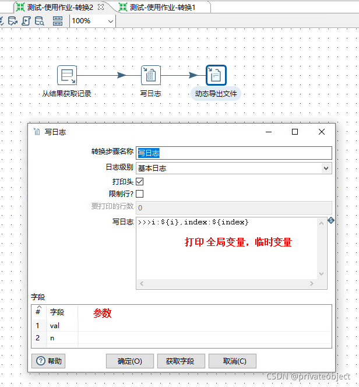Click the 帮助 button
Viewport: 359px width, 387px height.
pos(48,361)
